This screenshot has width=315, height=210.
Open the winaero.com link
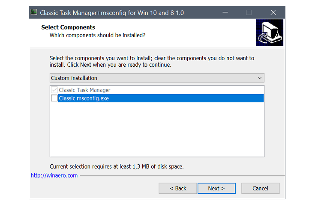pyautogui.click(x=54, y=175)
